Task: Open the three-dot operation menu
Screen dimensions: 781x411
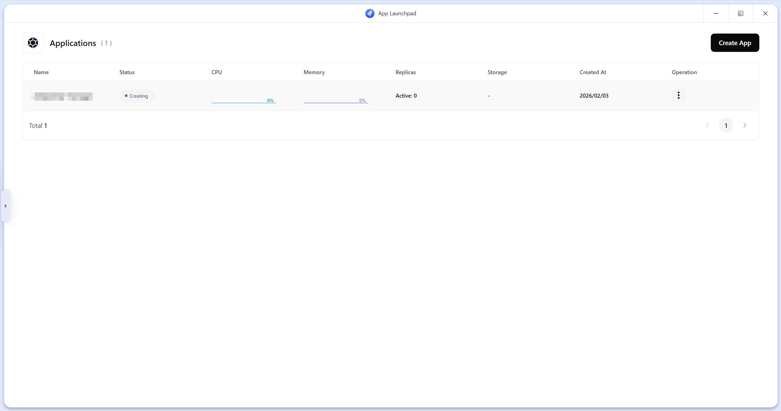Action: tap(678, 96)
